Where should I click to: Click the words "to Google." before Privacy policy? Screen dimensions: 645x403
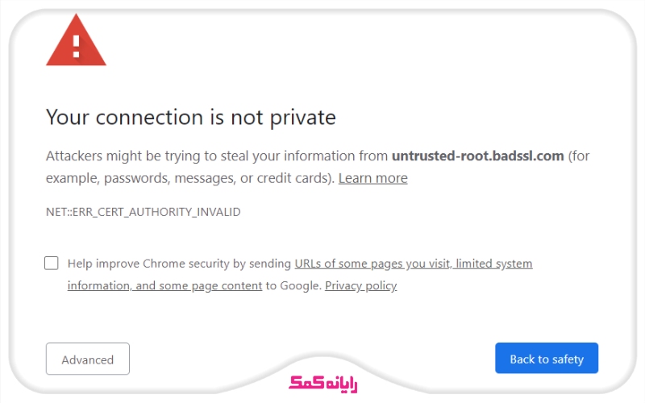(x=293, y=285)
